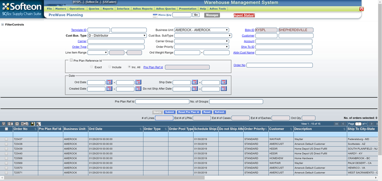
Task: Click the Reset button
Action: click(207, 112)
